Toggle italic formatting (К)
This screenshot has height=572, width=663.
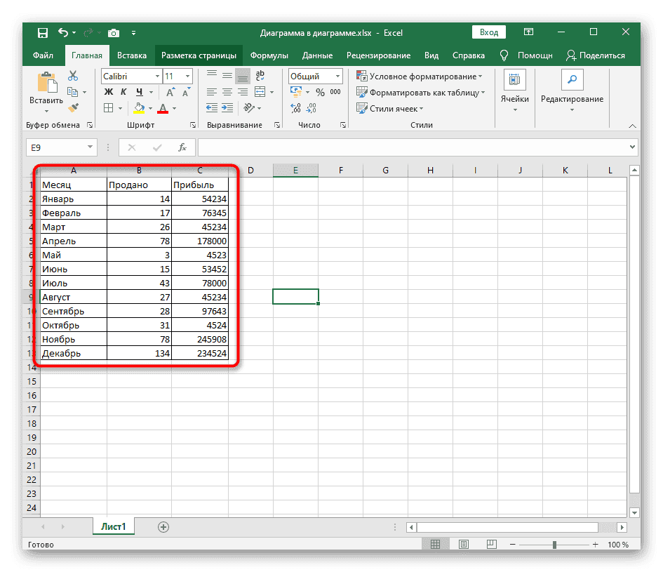point(124,92)
